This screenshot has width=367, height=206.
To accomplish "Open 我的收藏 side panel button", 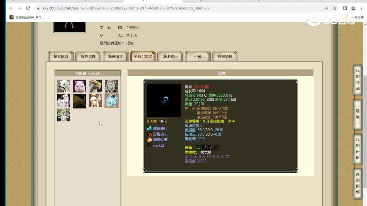I will pos(358,80).
